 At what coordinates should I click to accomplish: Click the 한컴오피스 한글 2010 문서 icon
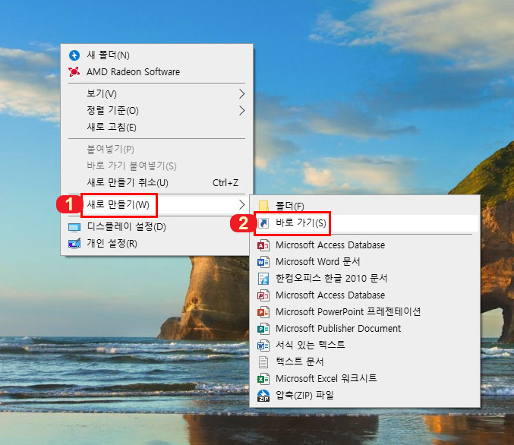click(x=263, y=279)
